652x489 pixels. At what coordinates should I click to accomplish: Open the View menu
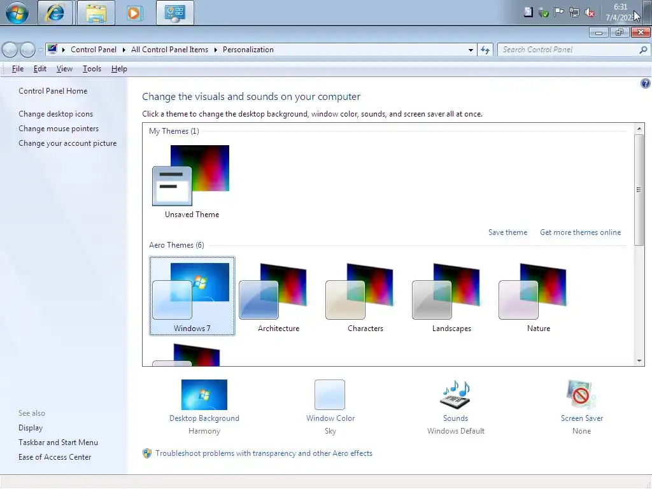64,69
